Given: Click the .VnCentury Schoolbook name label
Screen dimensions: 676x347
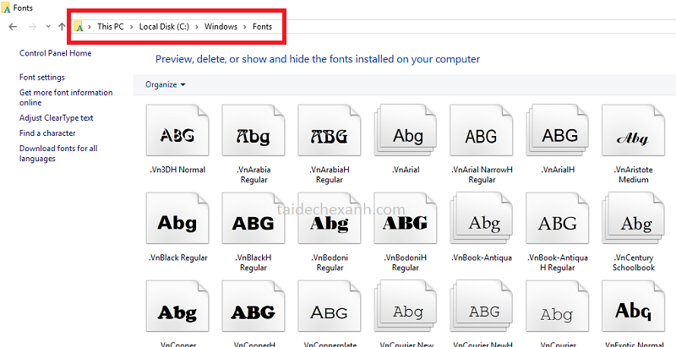Looking at the screenshot, I should click(x=633, y=263).
